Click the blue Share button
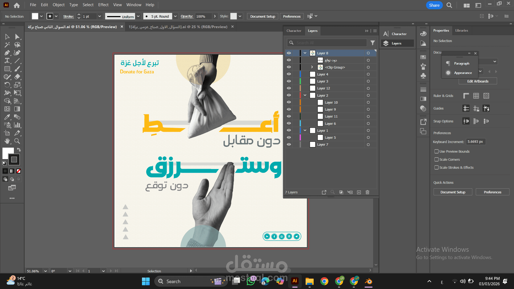514x289 pixels. 434,5
